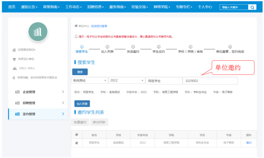Expand 招聘管理 chevron in sidebar
The height and width of the screenshot is (158, 264).
(63, 103)
